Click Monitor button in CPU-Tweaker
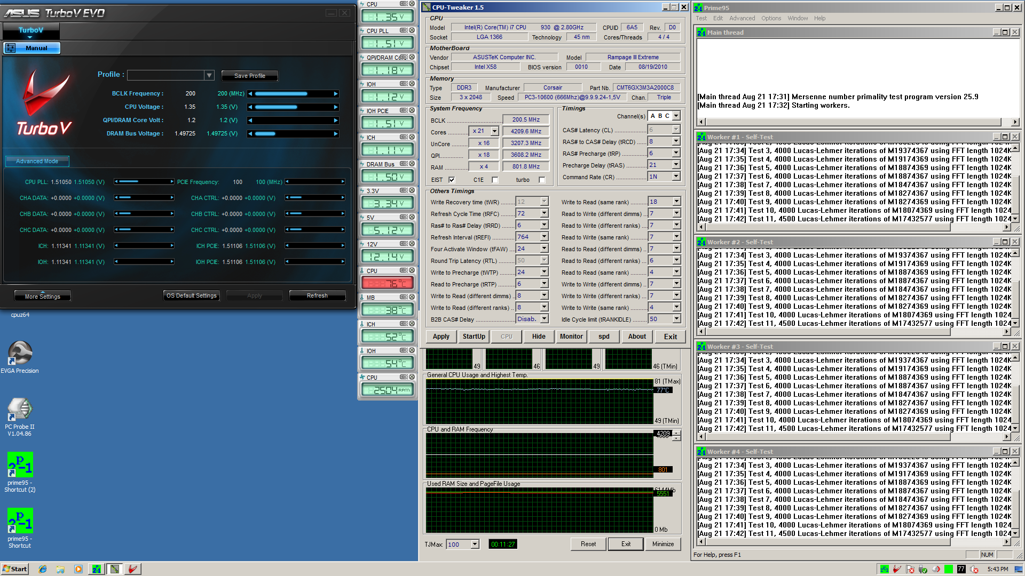This screenshot has width=1025, height=576. (x=571, y=337)
